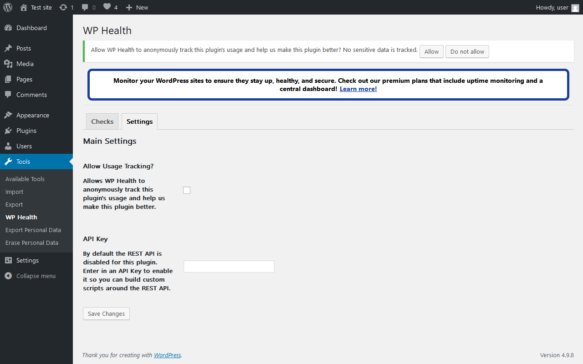Open the Export submenu item
This screenshot has height=364, width=583.
pyautogui.click(x=14, y=204)
